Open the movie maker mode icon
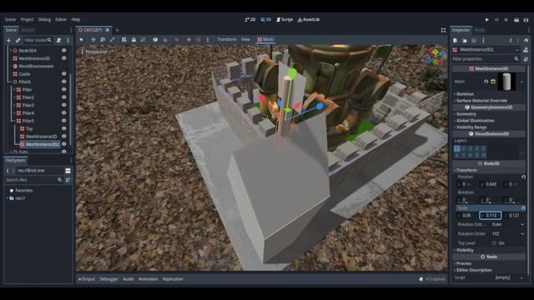The height and width of the screenshot is (300, 534). pyautogui.click(x=526, y=20)
